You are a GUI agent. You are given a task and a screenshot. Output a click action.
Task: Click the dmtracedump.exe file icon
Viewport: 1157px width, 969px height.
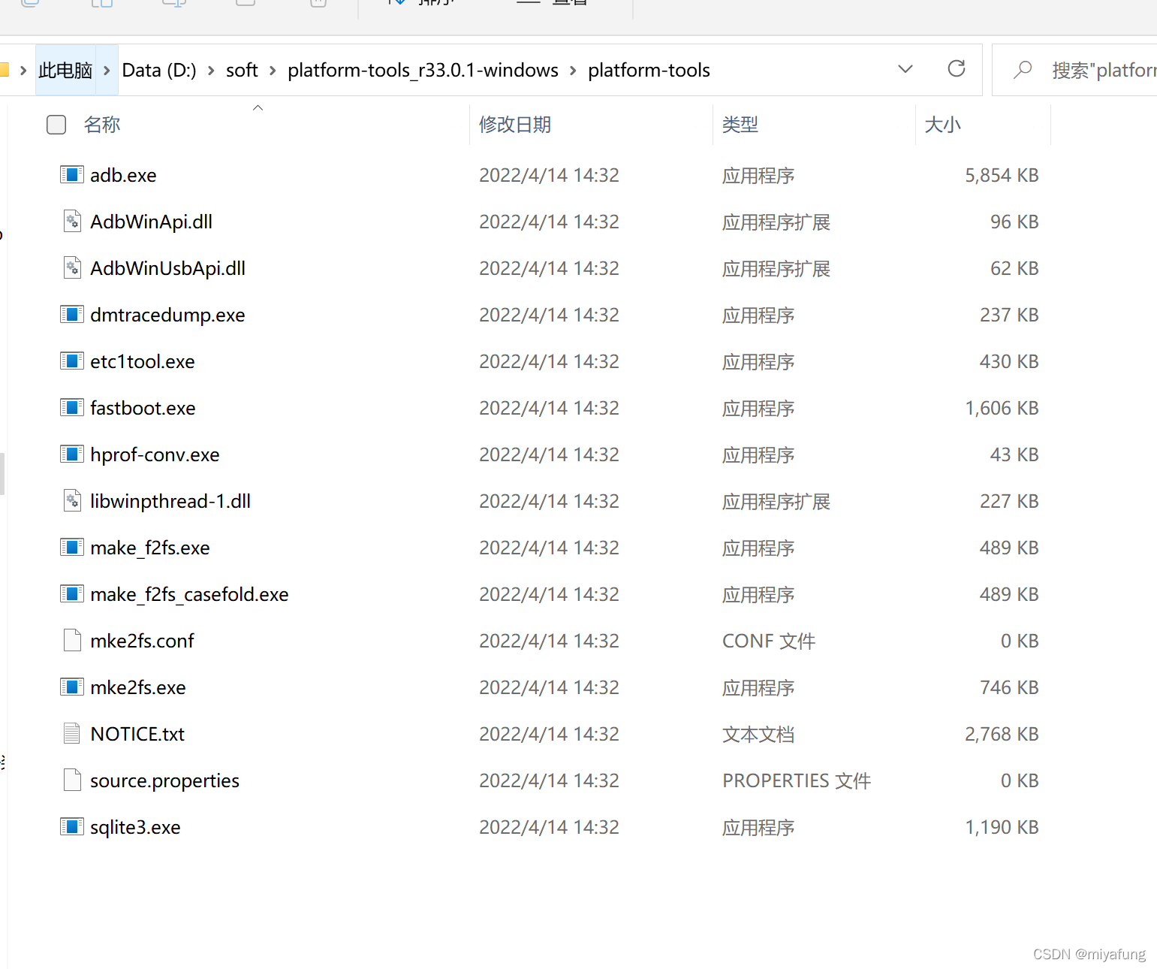pos(72,315)
